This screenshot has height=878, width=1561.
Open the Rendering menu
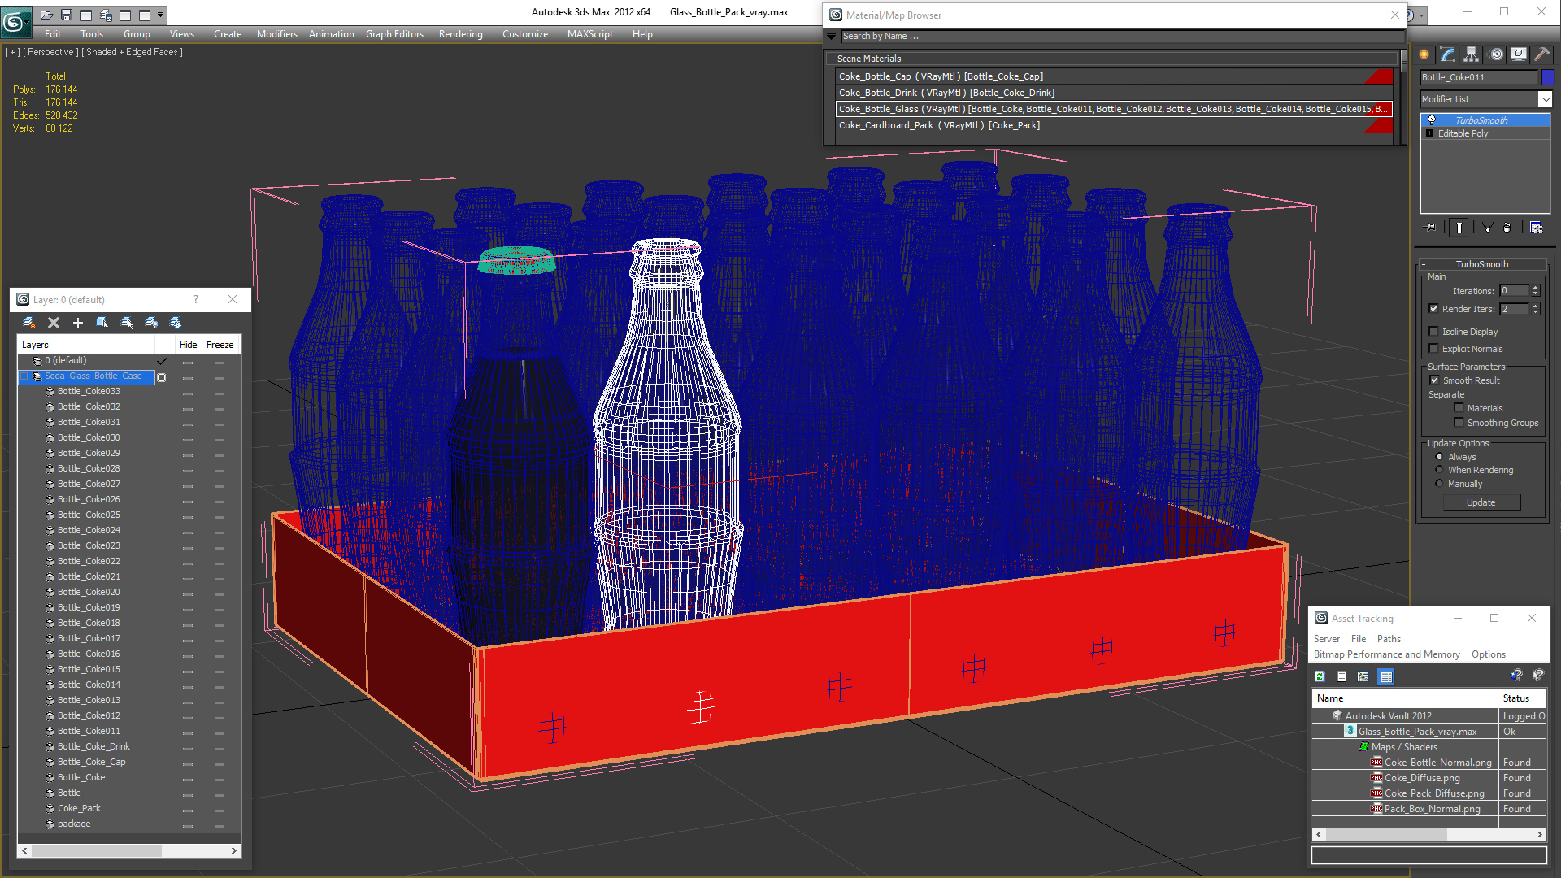pos(460,34)
